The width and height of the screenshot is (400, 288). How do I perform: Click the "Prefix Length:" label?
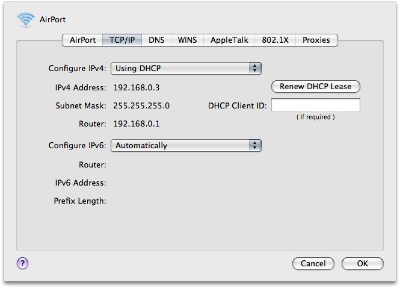pyautogui.click(x=80, y=201)
